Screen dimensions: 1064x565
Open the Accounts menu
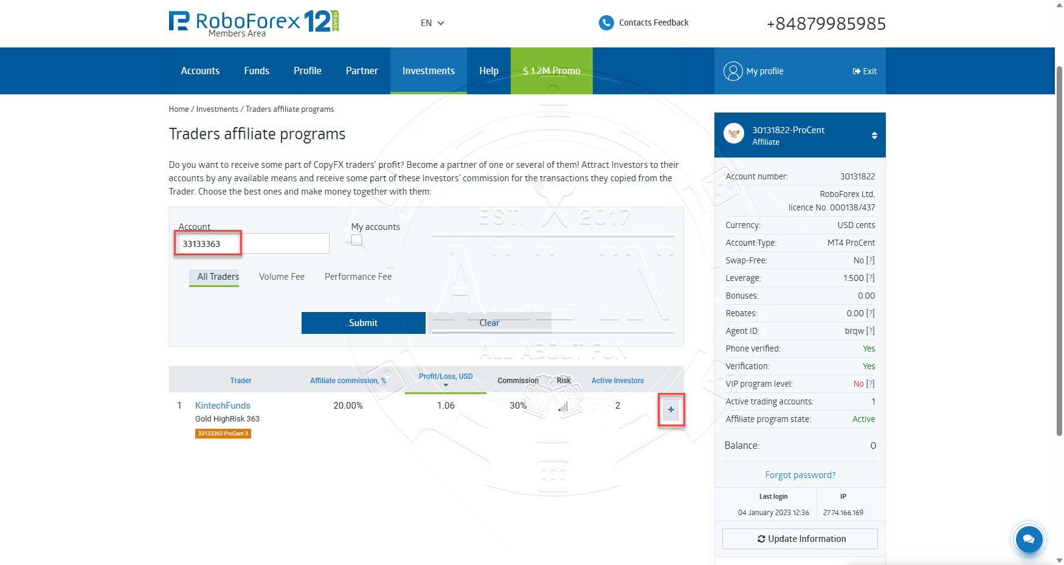[x=200, y=71]
